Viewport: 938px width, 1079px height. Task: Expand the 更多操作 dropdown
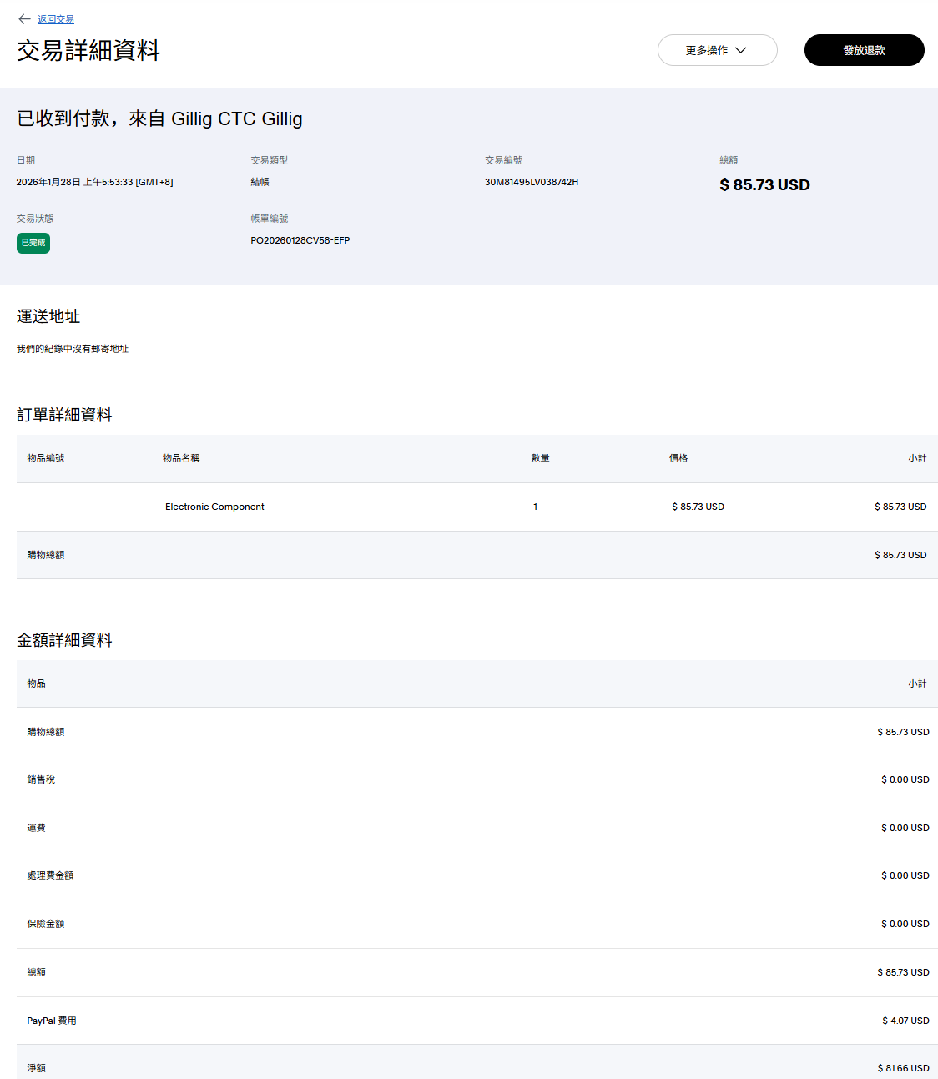pyautogui.click(x=716, y=50)
